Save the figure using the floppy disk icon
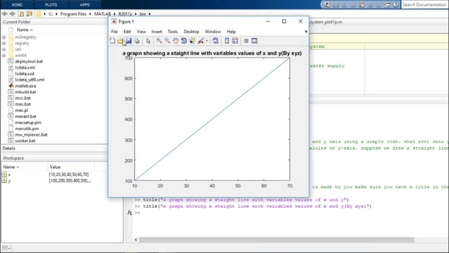 (129, 41)
